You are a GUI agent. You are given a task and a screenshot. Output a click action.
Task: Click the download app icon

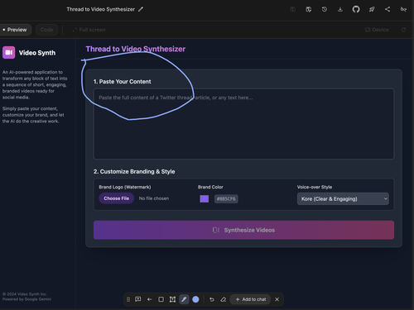(x=340, y=9)
